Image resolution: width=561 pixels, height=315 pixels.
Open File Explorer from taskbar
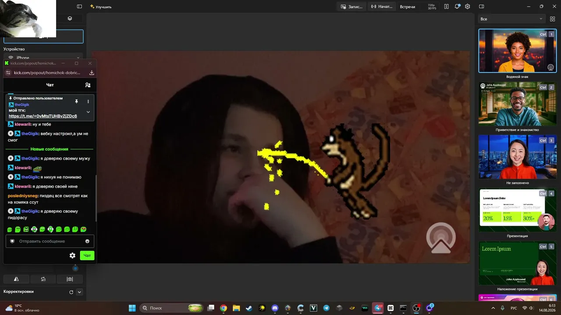tap(236, 308)
